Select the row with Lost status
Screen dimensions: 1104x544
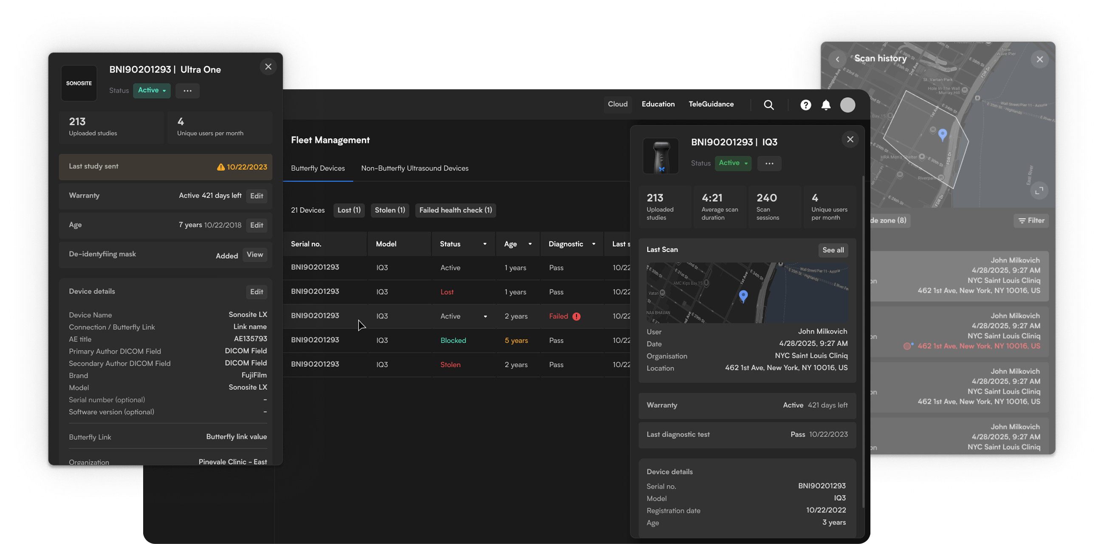[456, 292]
